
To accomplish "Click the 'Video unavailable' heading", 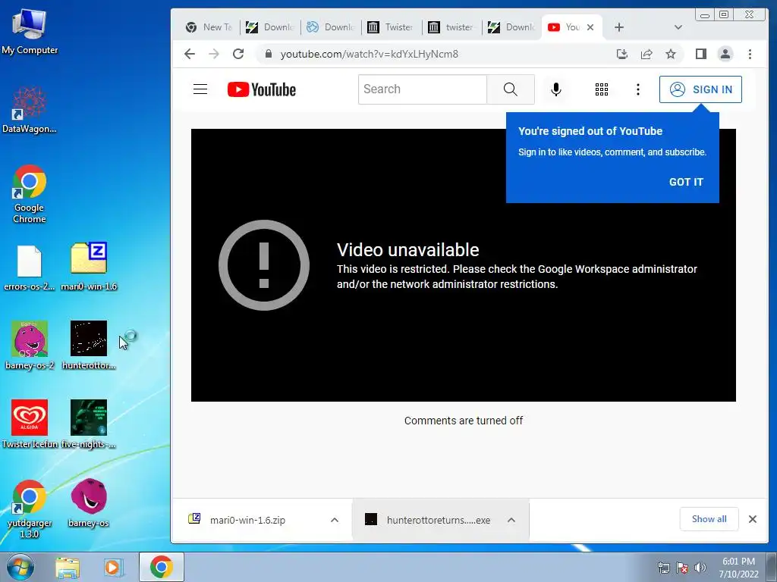I will [407, 250].
